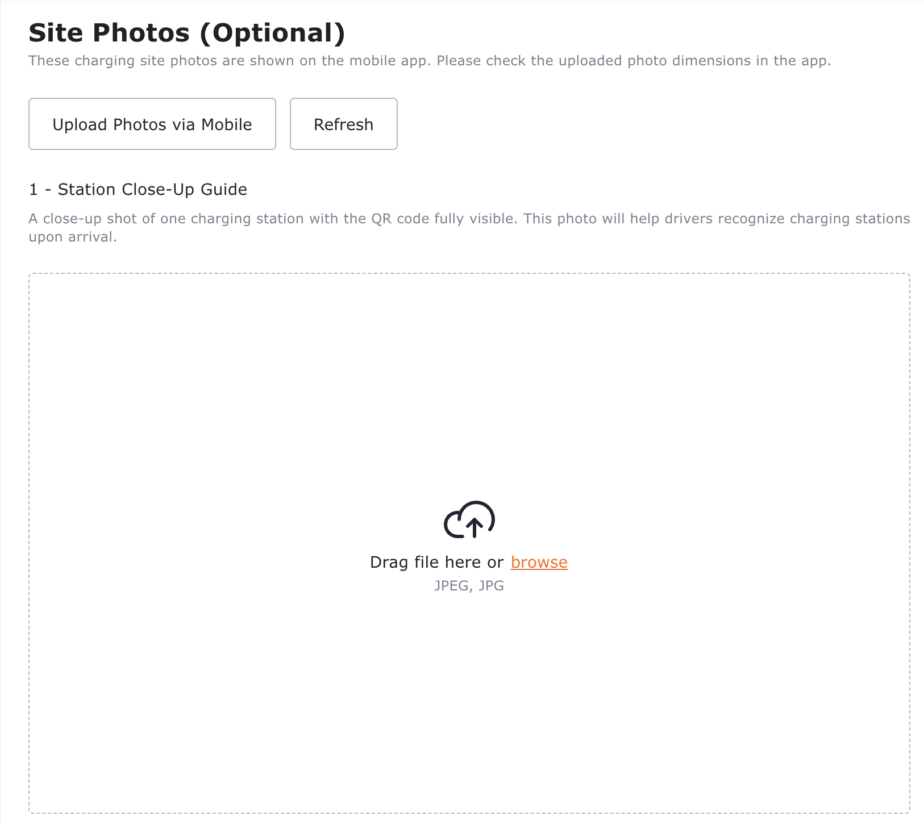Screen dimensions: 924x824
Task: Click the number 1 before Station Close-Up Guide
Action: click(34, 189)
